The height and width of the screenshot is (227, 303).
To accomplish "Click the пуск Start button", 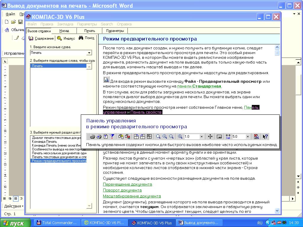I will coord(15,223).
